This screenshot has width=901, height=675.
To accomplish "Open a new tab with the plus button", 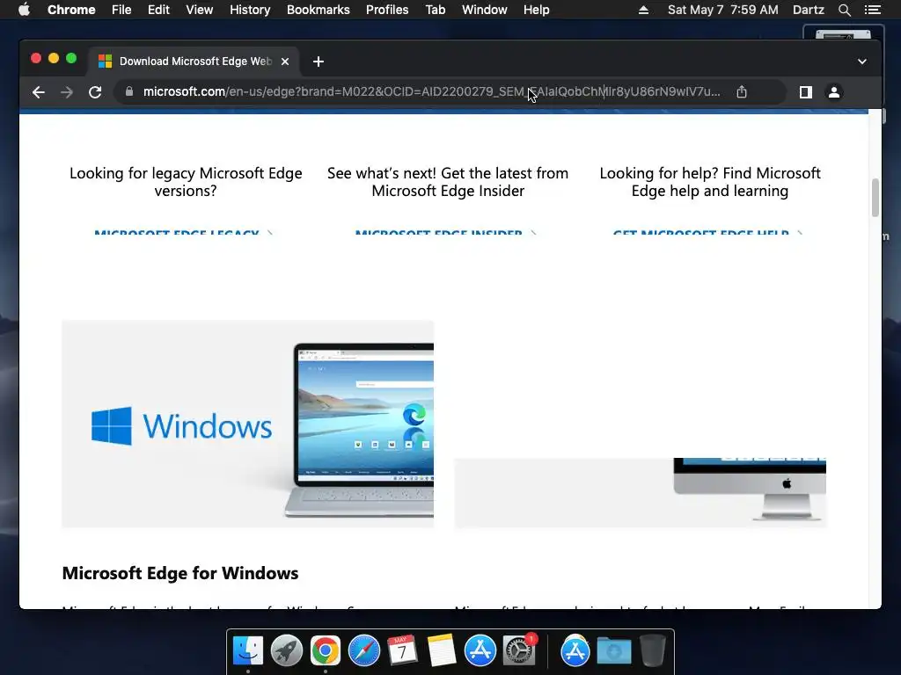I will click(319, 62).
